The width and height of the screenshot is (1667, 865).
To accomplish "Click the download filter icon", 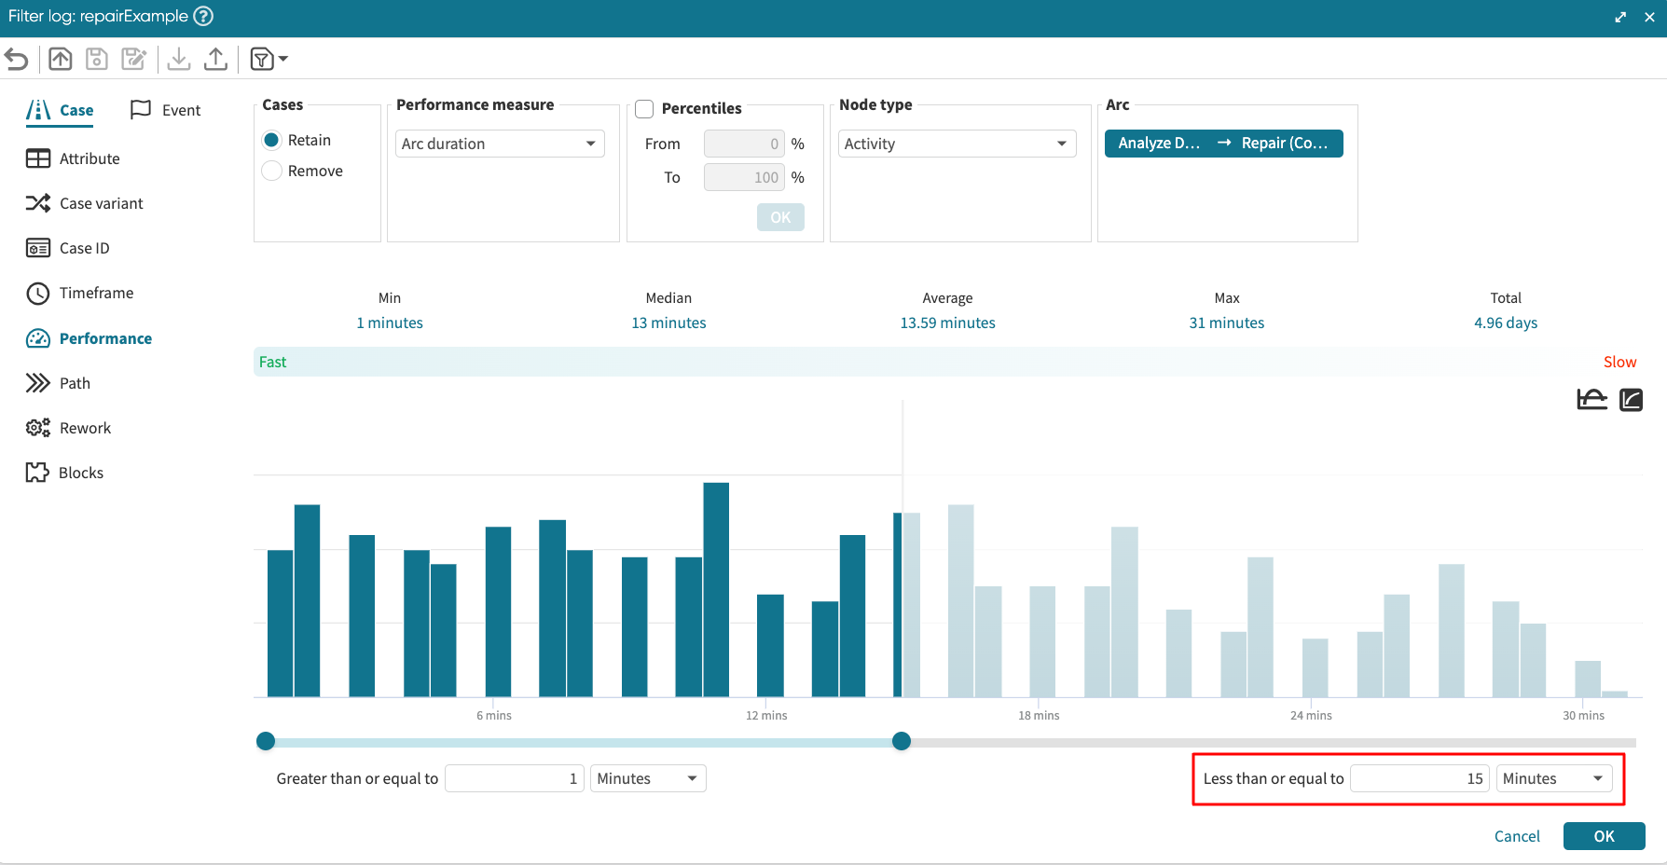I will click(x=179, y=60).
